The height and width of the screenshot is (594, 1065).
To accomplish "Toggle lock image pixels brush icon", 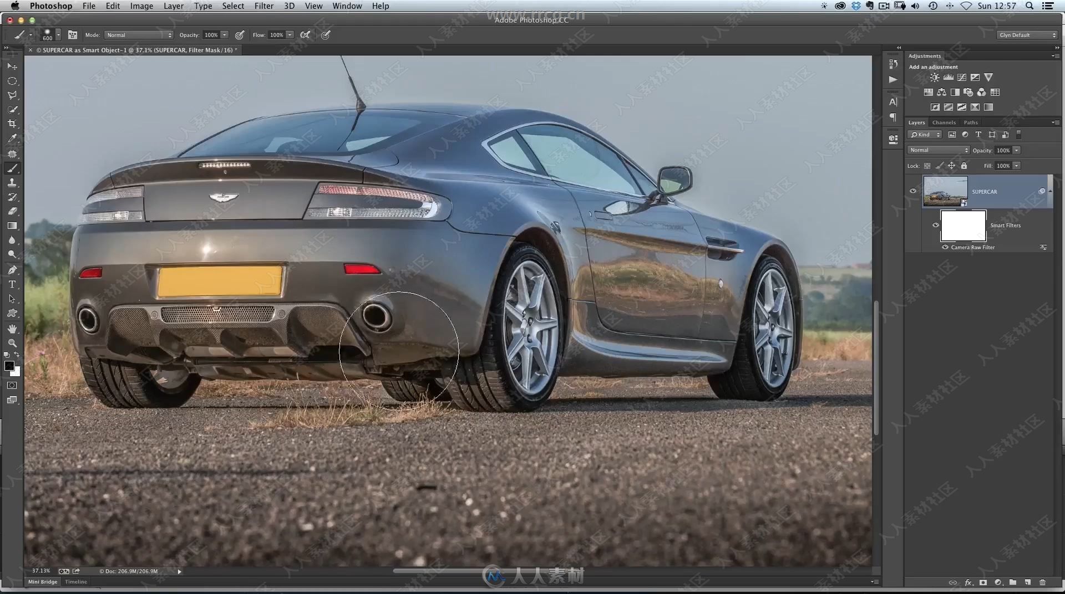I will [939, 166].
